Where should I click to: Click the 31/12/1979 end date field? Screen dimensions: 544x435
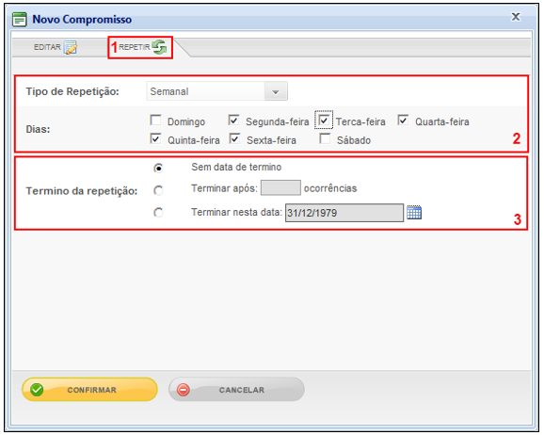(344, 213)
